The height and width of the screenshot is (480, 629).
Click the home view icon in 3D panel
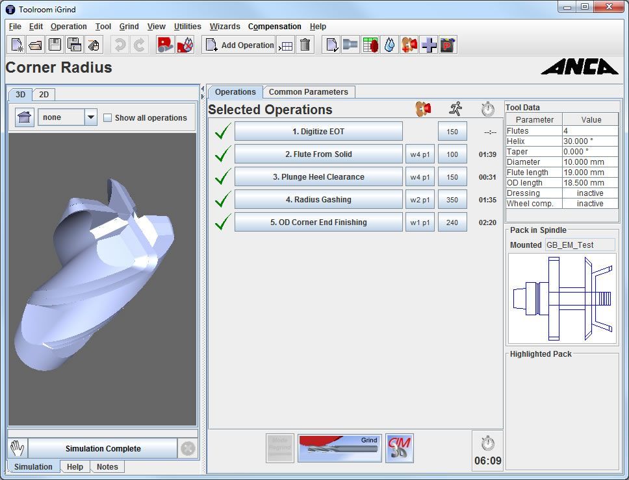pos(25,117)
